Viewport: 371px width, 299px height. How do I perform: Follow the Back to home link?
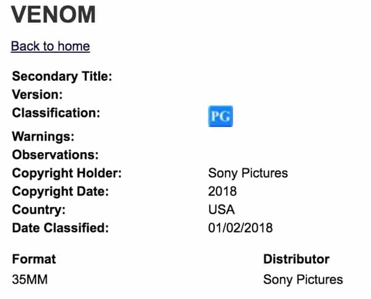pos(50,46)
